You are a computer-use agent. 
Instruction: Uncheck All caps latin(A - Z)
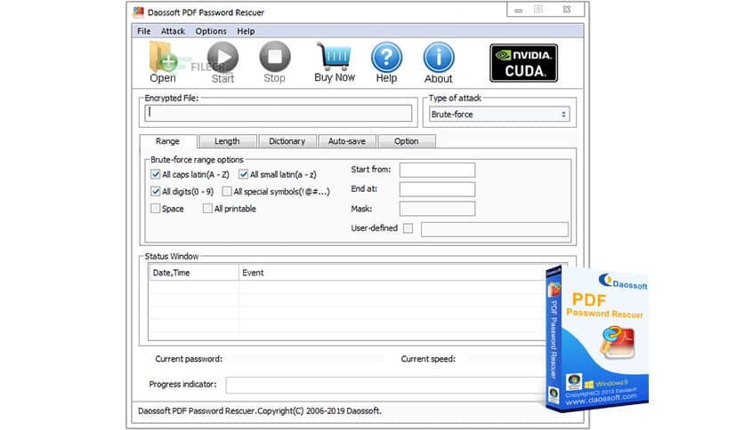pos(155,174)
